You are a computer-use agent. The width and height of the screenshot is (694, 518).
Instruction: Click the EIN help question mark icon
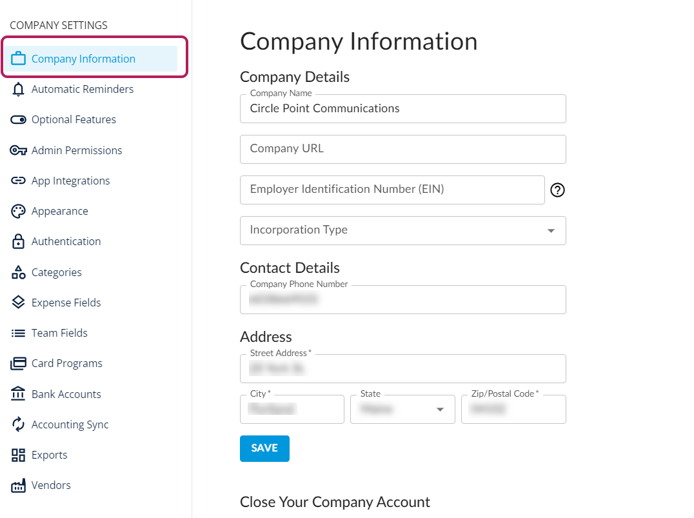[557, 190]
